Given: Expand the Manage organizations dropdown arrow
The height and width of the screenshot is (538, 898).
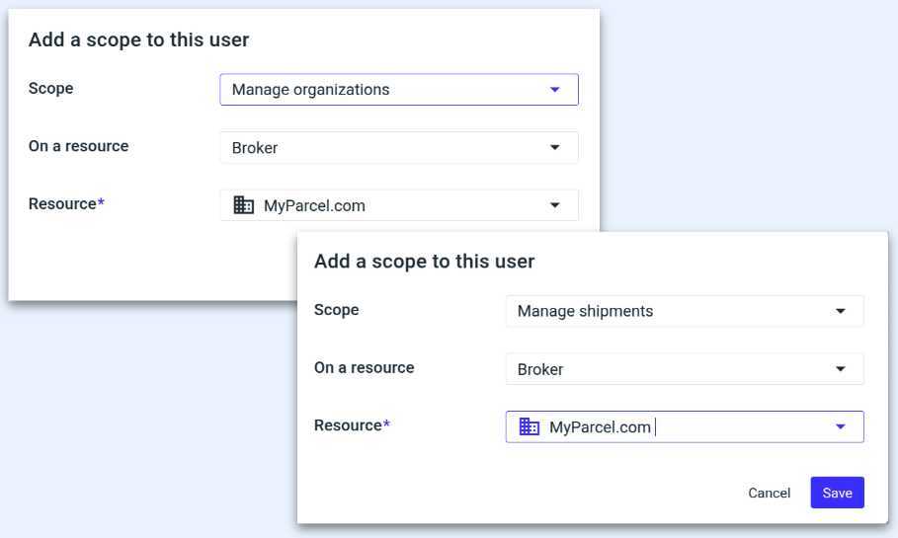Looking at the screenshot, I should click(554, 90).
